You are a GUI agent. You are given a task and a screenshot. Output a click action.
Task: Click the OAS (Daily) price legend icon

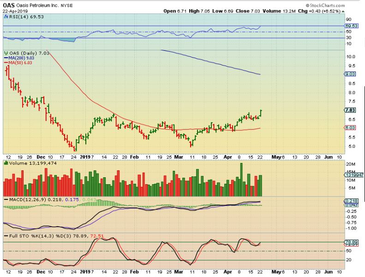pyautogui.click(x=6, y=53)
